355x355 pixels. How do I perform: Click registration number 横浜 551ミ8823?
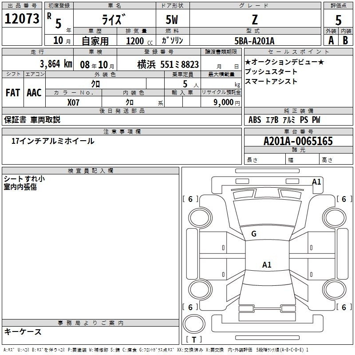click(168, 65)
